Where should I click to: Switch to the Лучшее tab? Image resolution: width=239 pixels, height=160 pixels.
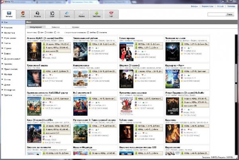(x=76, y=27)
